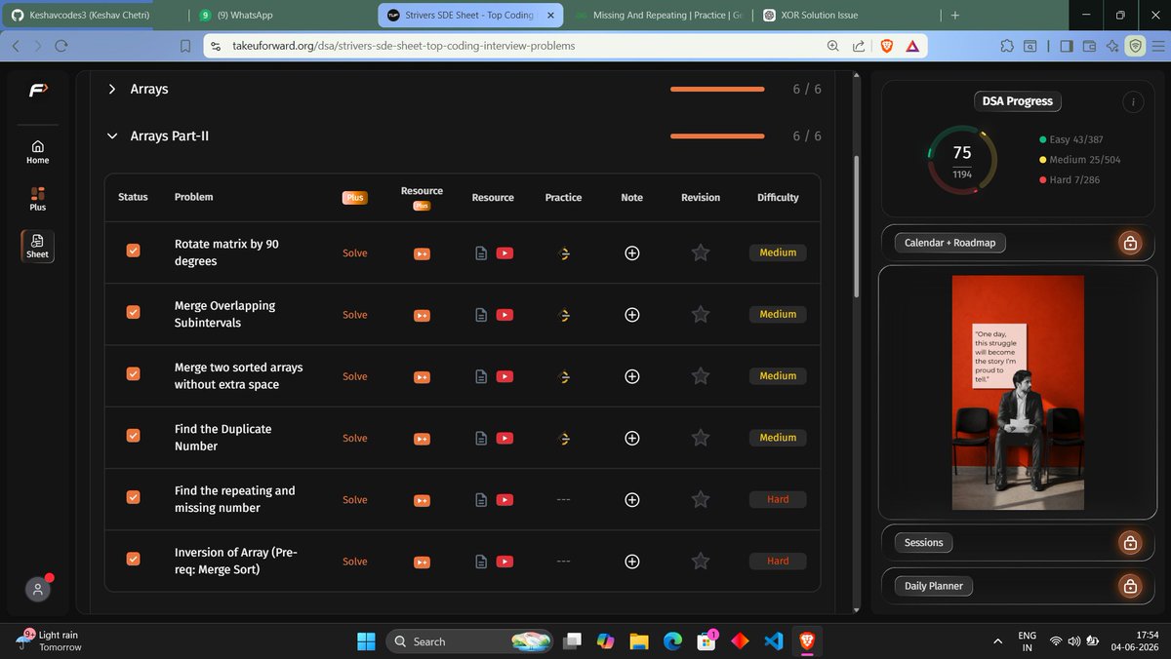This screenshot has height=659, width=1171.
Task: Open Windows Start menu
Action: coord(366,640)
